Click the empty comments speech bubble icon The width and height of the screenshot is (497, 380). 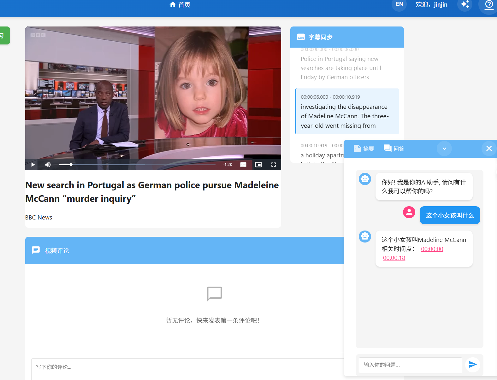[x=215, y=294]
